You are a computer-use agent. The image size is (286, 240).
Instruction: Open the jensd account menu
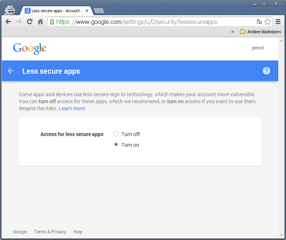pyautogui.click(x=258, y=48)
